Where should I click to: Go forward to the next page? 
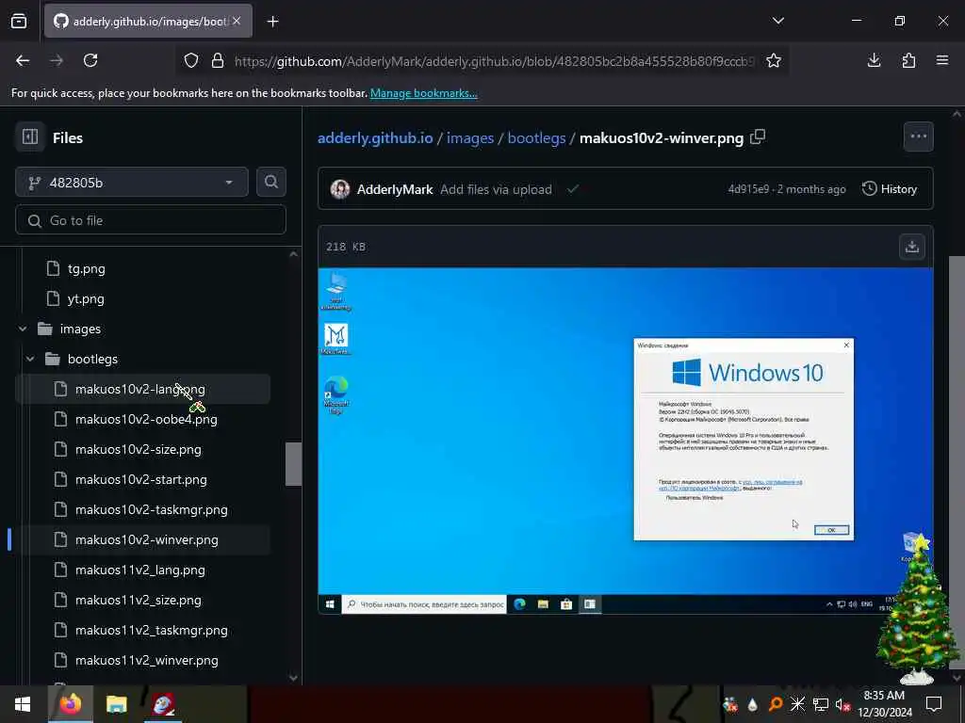pyautogui.click(x=57, y=60)
